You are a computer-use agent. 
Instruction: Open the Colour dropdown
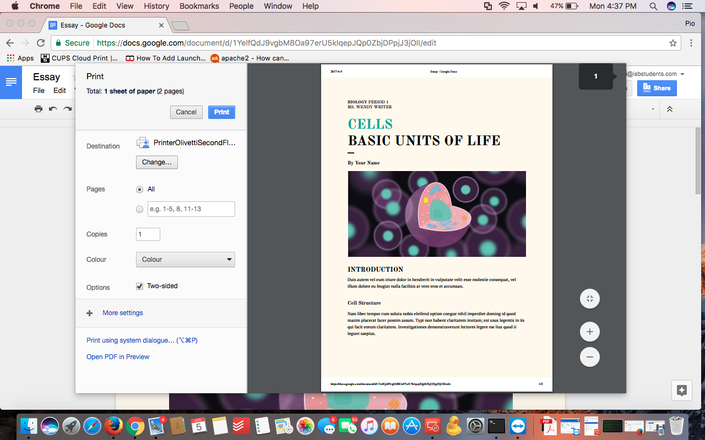pos(186,260)
